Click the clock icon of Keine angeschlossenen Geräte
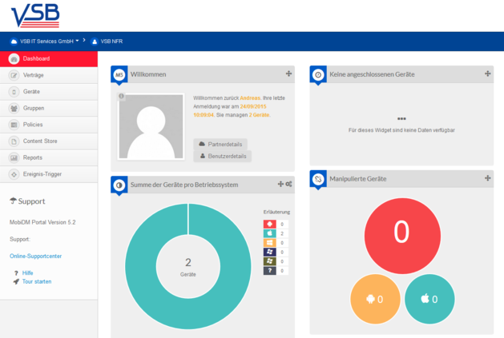Image resolution: width=504 pixels, height=338 pixels. point(318,75)
